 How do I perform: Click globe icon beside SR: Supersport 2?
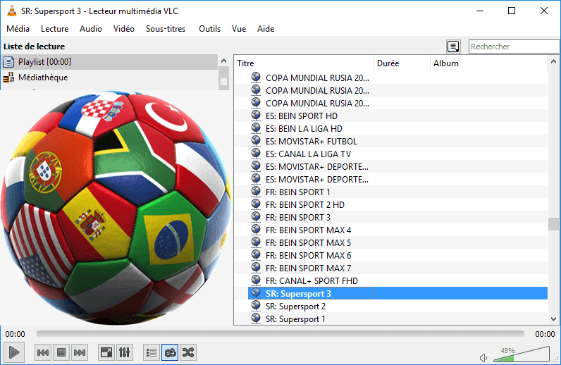tap(256, 306)
